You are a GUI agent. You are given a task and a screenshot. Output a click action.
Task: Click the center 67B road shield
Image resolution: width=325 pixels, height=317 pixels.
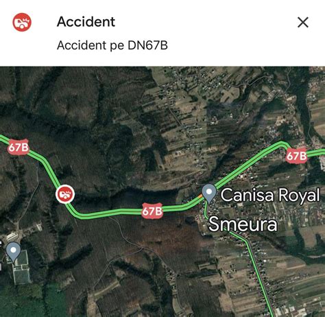(x=152, y=211)
